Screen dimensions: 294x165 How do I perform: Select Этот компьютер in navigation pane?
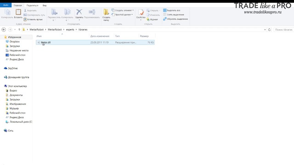pyautogui.click(x=17, y=86)
